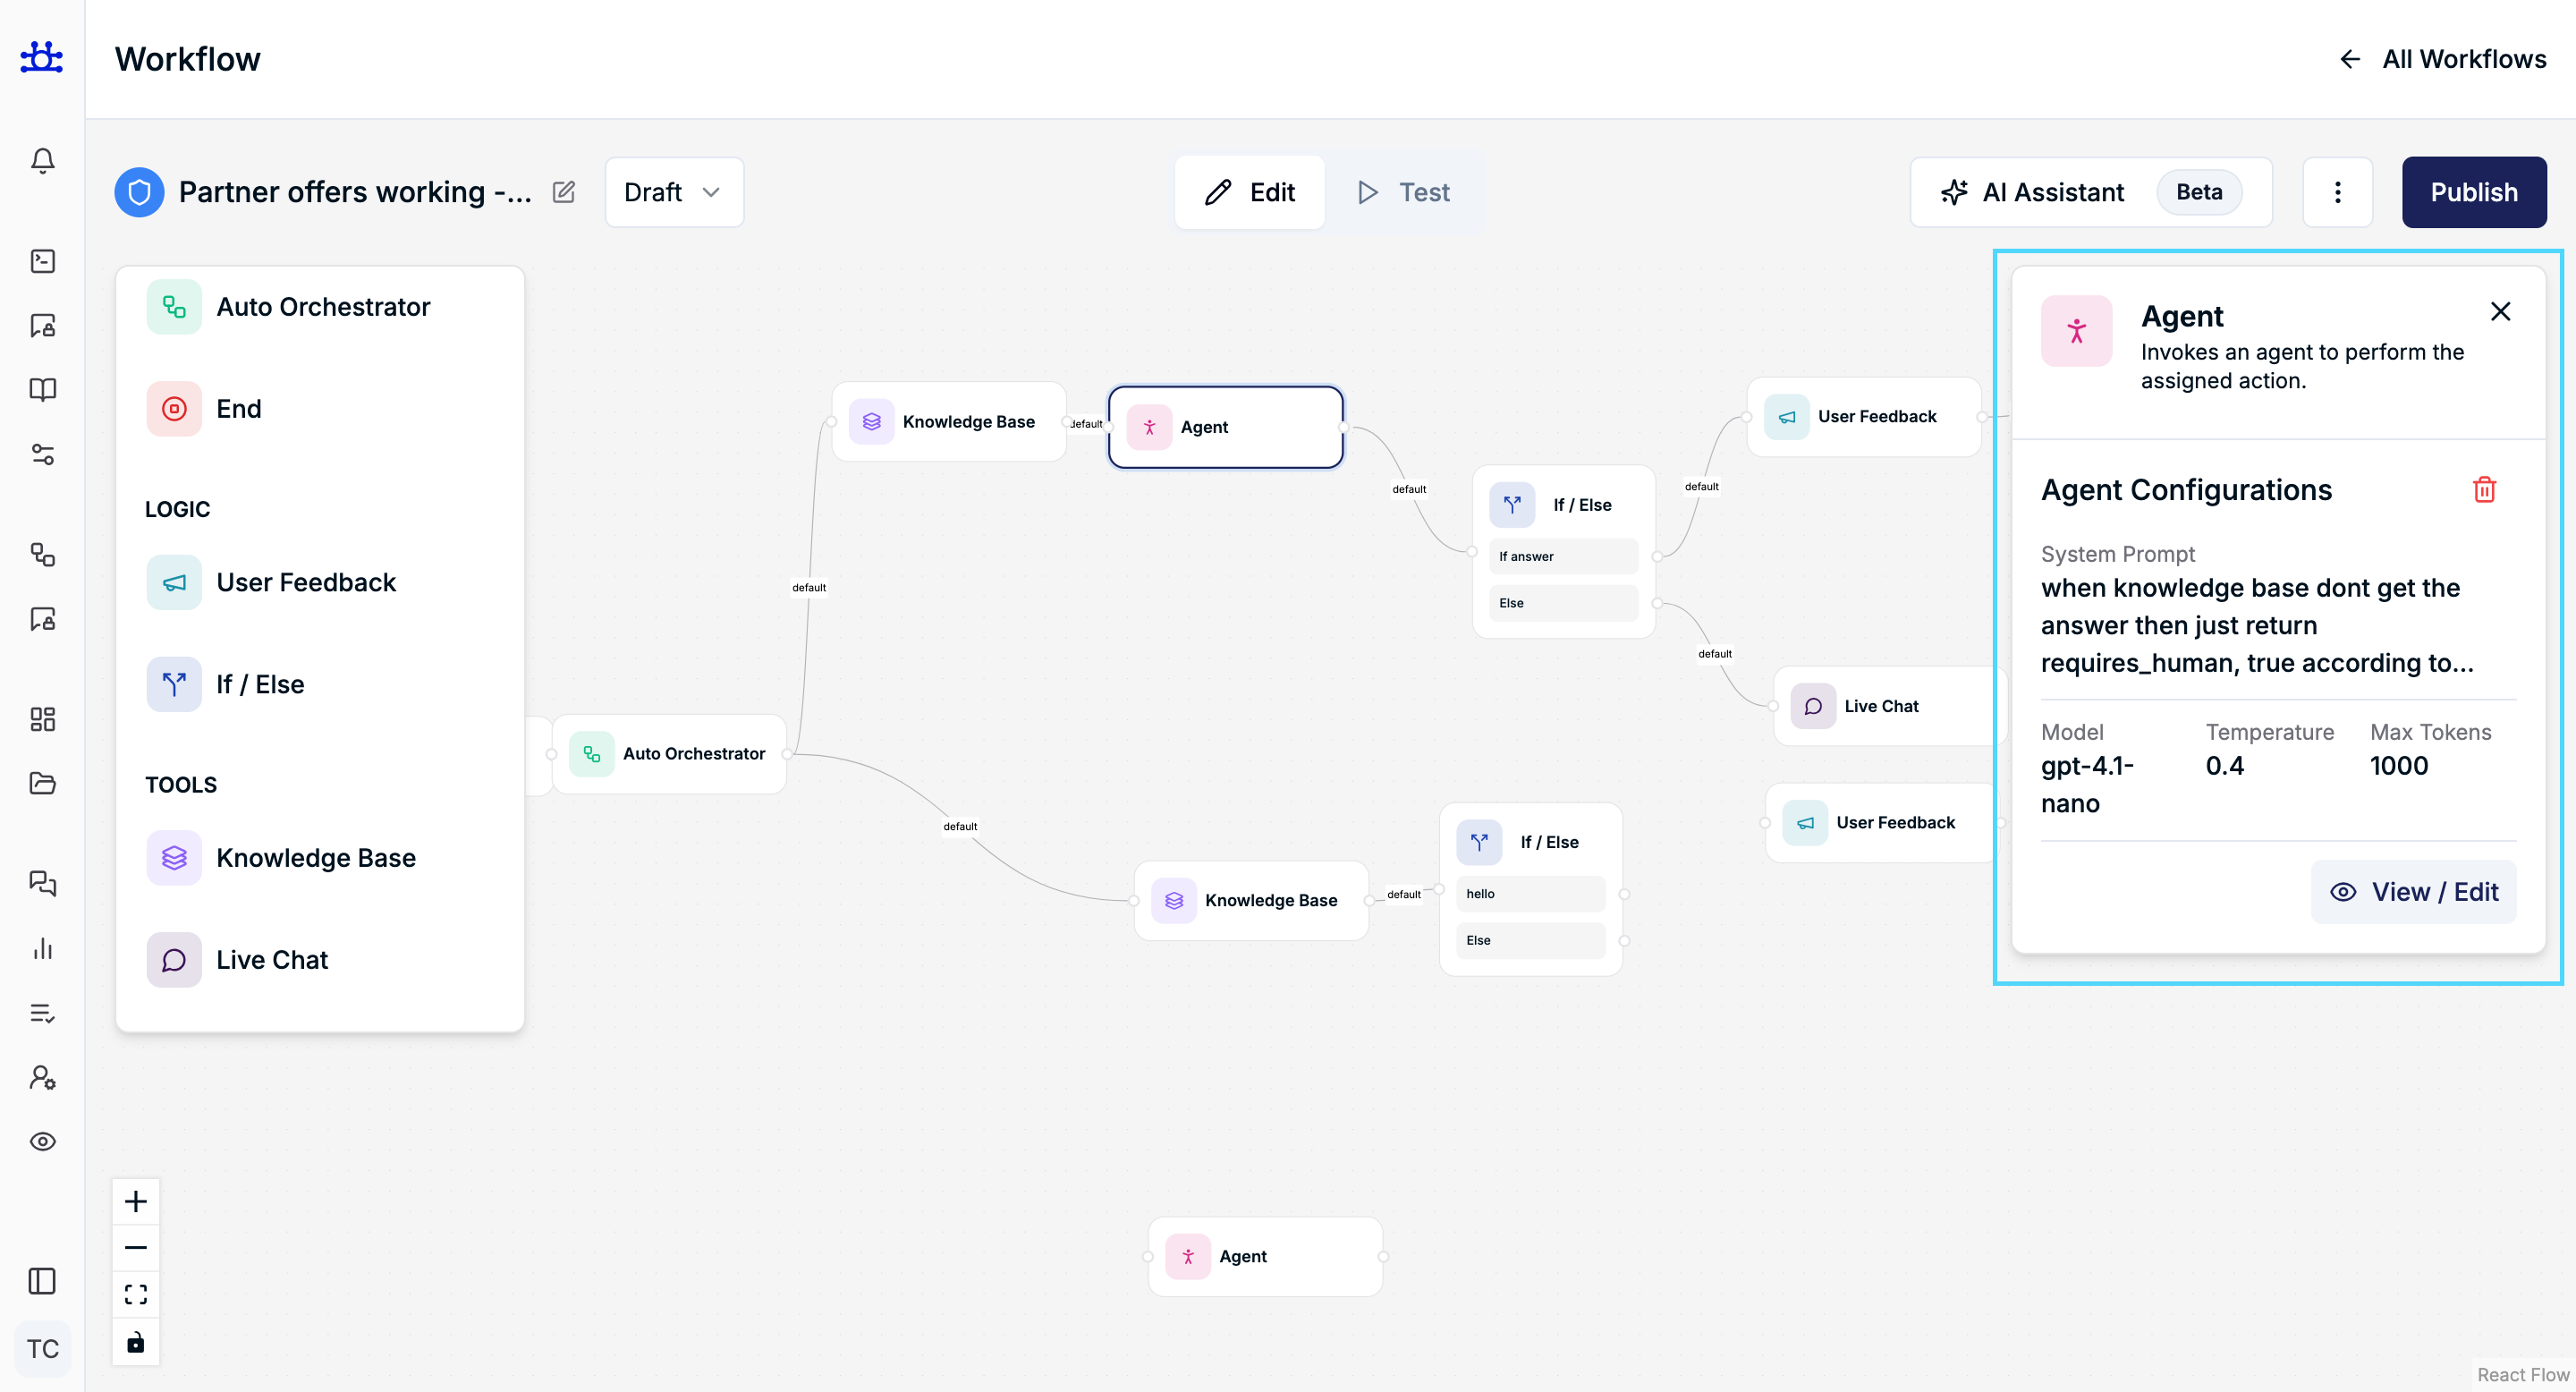Close the Agent details panel
Viewport: 2576px width, 1392px height.
[2501, 311]
